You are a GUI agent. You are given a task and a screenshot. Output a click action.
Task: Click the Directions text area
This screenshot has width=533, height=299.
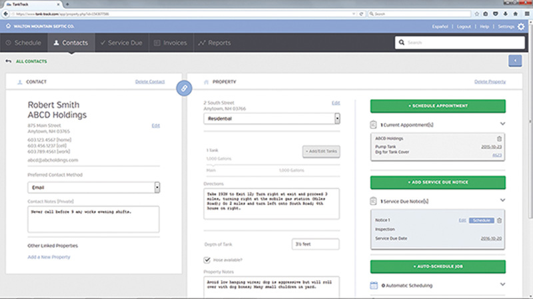pos(272,204)
